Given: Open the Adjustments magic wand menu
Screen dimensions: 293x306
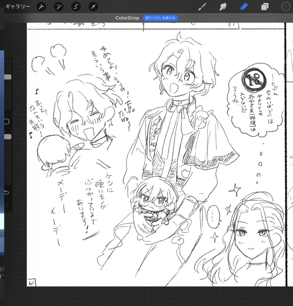Looking at the screenshot, I should [59, 7].
